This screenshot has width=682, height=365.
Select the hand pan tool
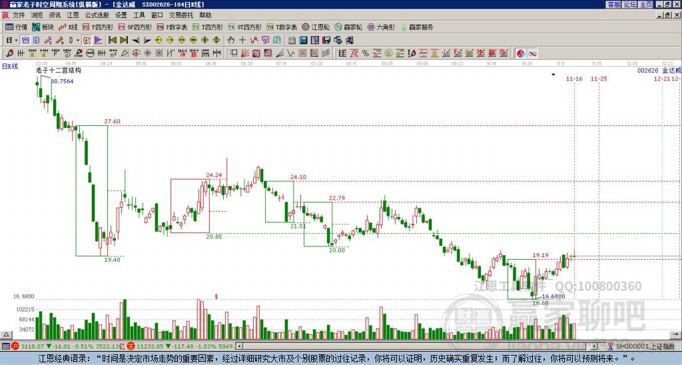pyautogui.click(x=231, y=41)
